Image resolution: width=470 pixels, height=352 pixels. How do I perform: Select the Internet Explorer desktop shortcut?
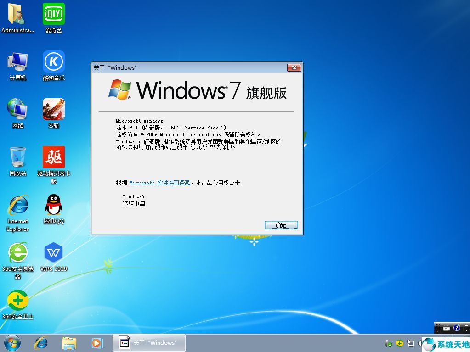pos(17,213)
